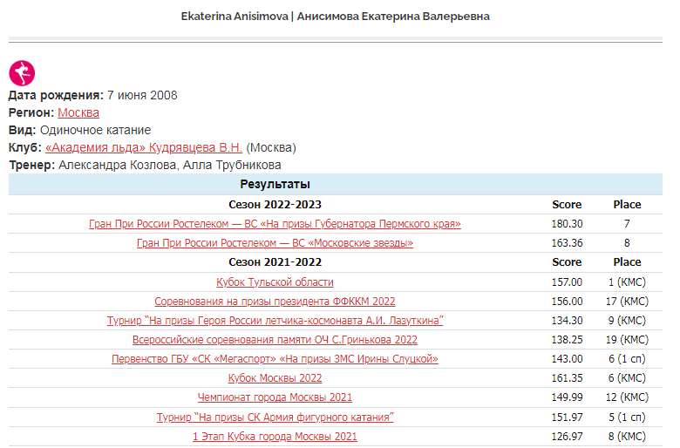Open Всероссийские соревнования памяти Гринькова 2022 link
680x448 pixels.
pyautogui.click(x=275, y=339)
